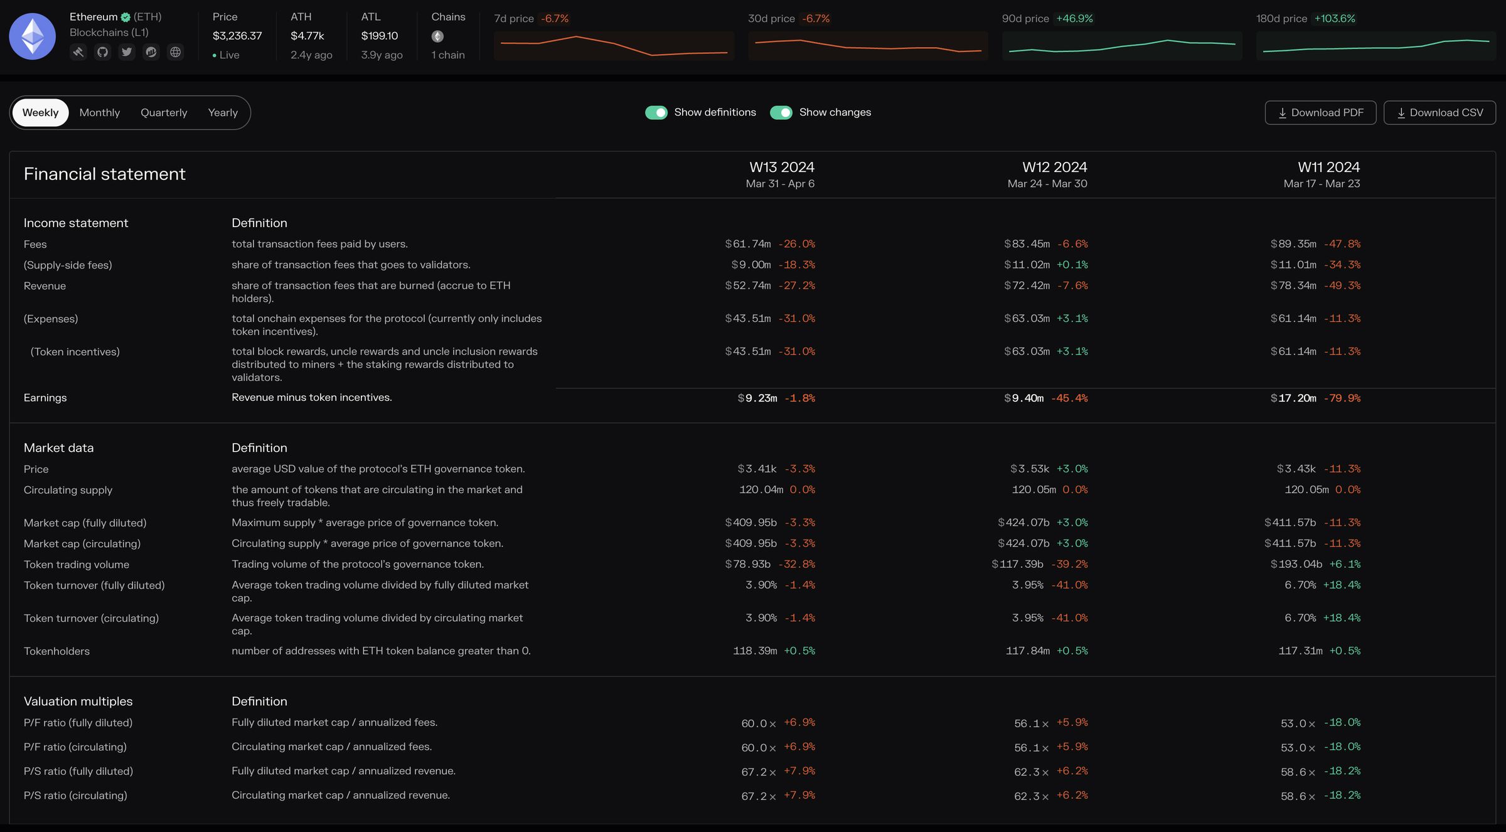Select the Weekly period option
This screenshot has height=832, width=1506.
40,113
